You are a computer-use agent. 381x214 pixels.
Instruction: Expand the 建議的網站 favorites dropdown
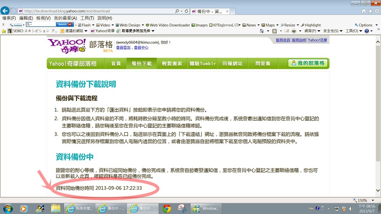coord(86,31)
